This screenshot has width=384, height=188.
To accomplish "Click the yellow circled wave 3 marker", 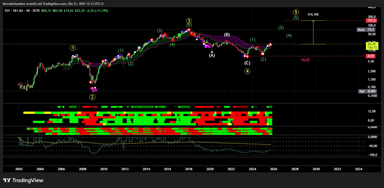I will (x=189, y=21).
